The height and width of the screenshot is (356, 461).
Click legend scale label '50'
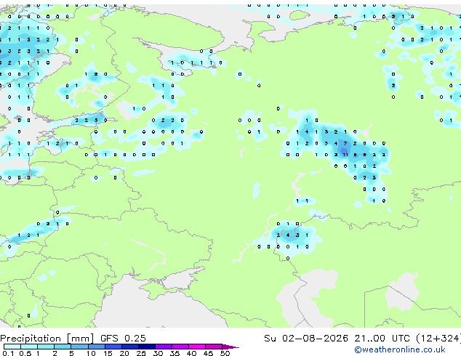click(225, 353)
